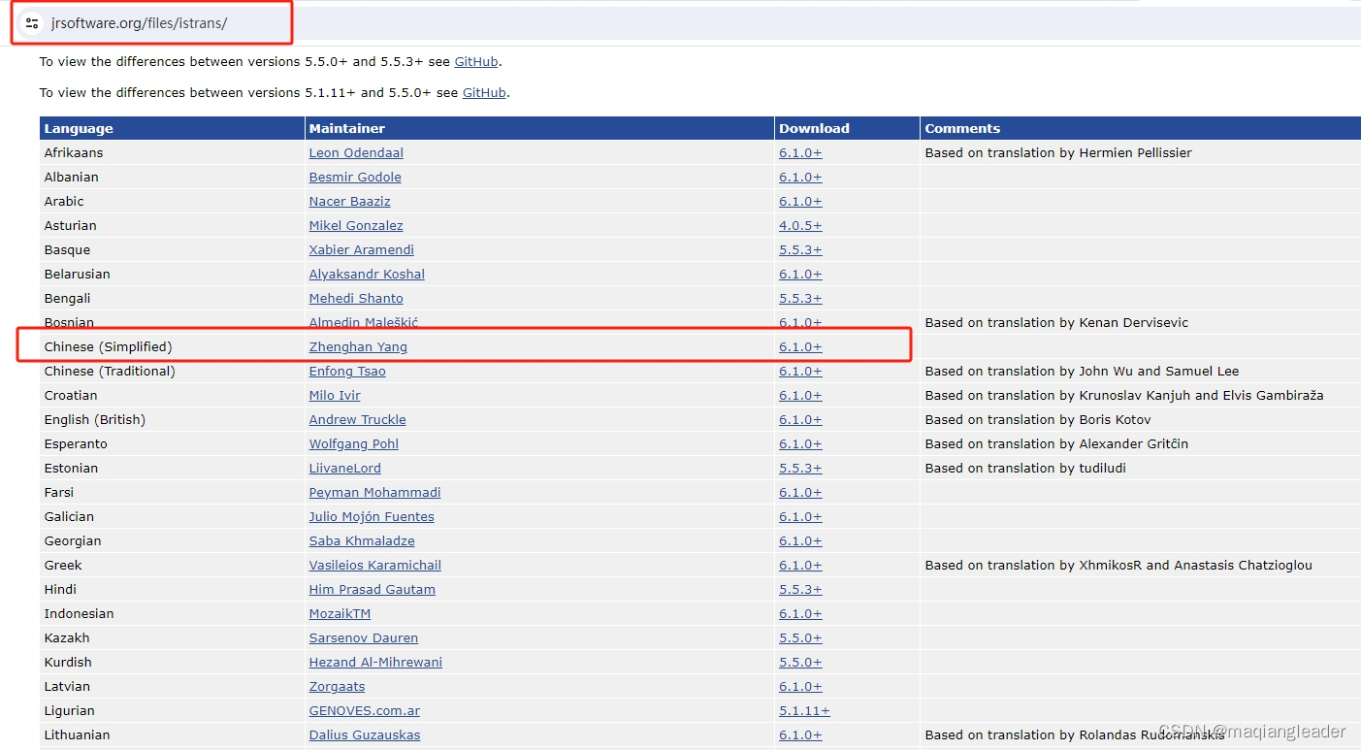Download Afrikaans 6.1.0+ translation
1361x750 pixels.
click(800, 152)
